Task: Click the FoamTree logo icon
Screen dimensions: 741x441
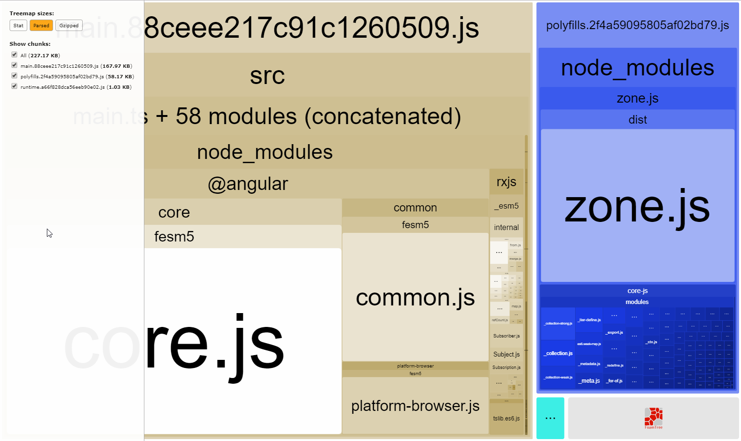Action: coord(654,418)
